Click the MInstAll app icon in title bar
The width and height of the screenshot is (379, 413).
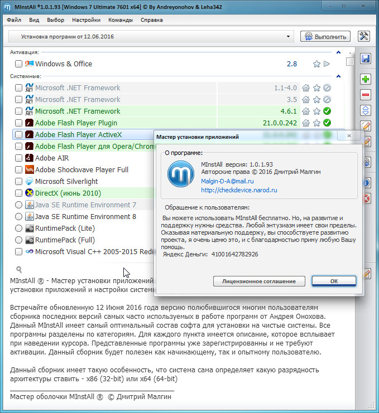pos(7,7)
